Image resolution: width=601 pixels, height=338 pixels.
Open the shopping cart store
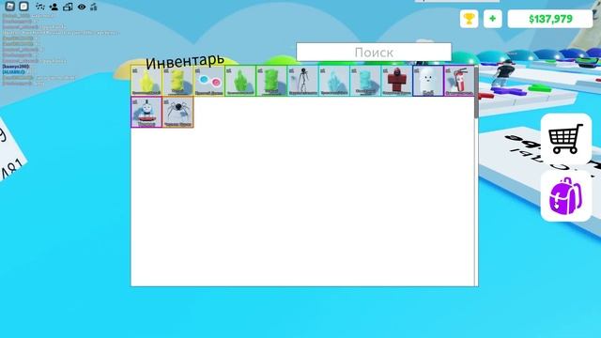point(565,139)
